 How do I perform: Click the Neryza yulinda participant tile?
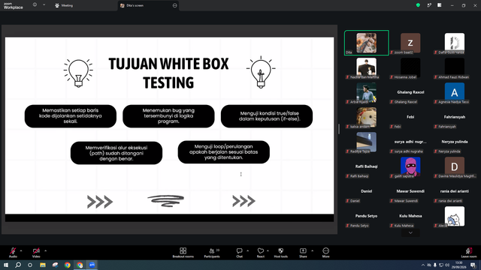(x=454, y=142)
